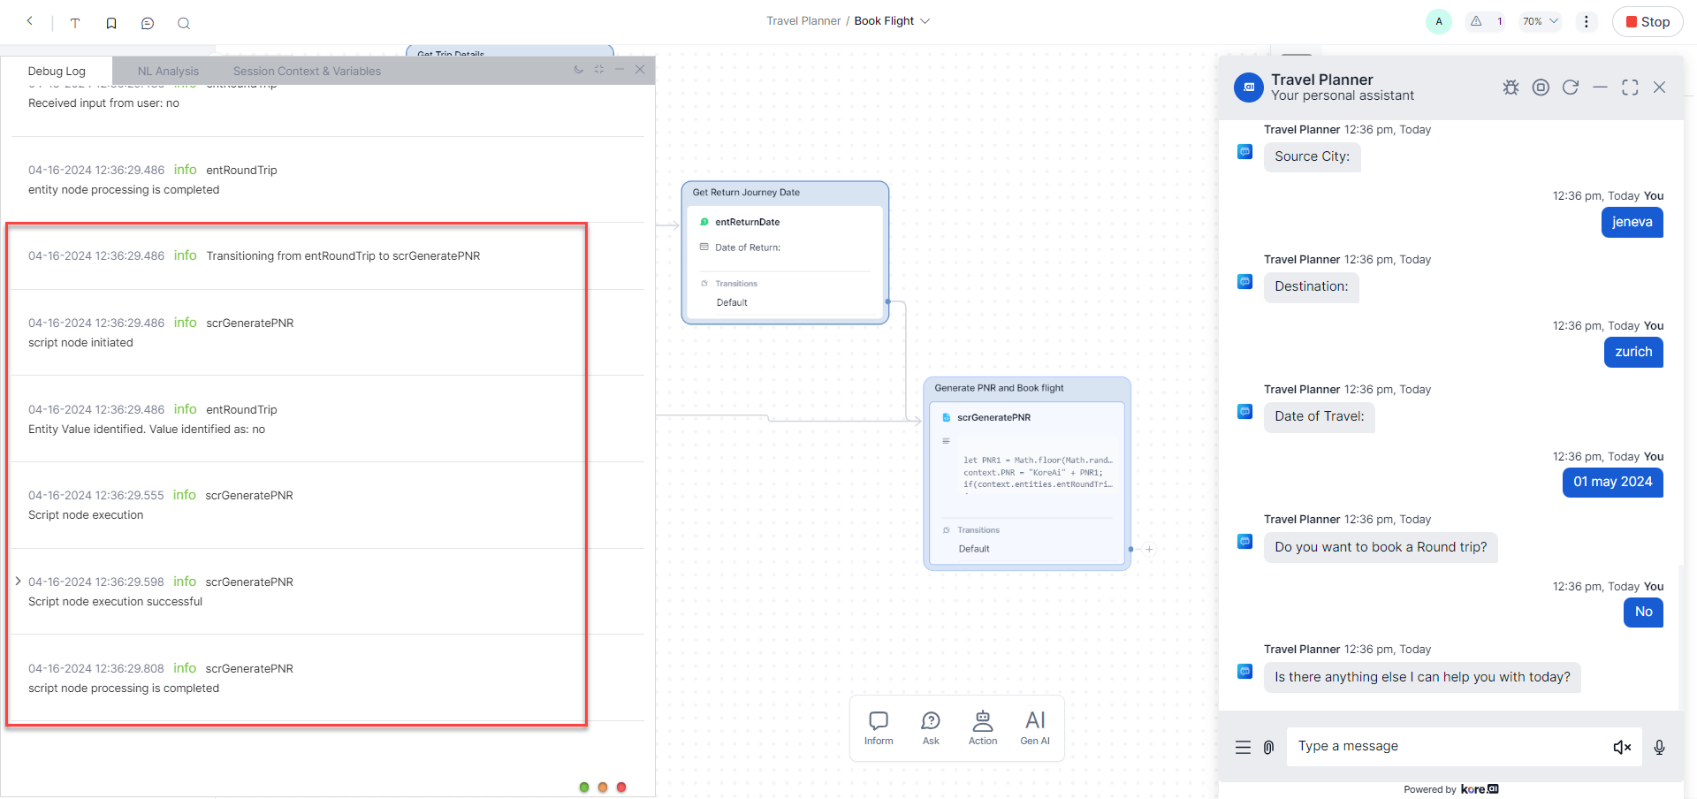Open search from the top toolbar
Image resolution: width=1697 pixels, height=799 pixels.
(x=184, y=23)
